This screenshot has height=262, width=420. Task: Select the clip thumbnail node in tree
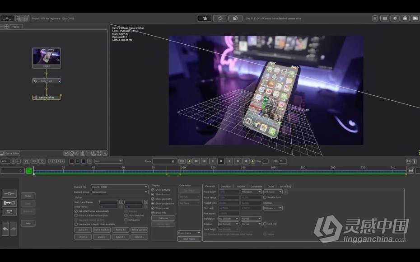[x=47, y=58]
